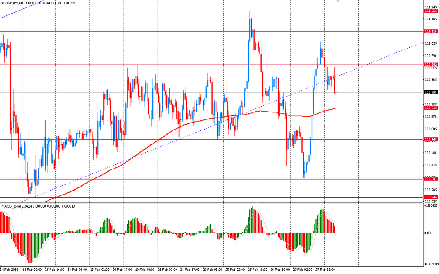The width and height of the screenshot is (440, 274).
Task: Click the 111.055 price axis value
Action: (431, 43)
